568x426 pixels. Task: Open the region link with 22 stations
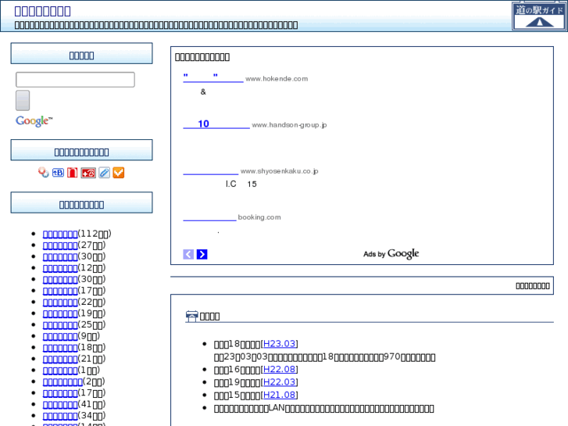60,302
